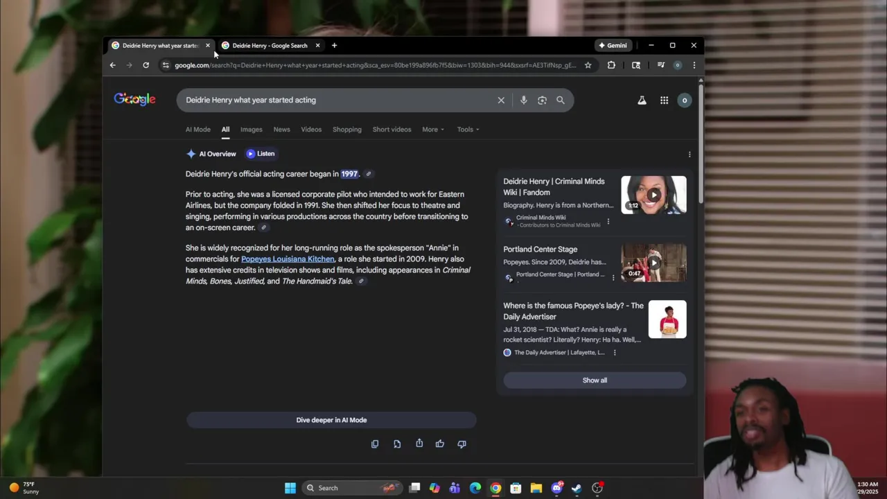This screenshot has width=887, height=499.
Task: Play the Criminal Minds Wiki video thumbnail
Action: click(x=653, y=195)
